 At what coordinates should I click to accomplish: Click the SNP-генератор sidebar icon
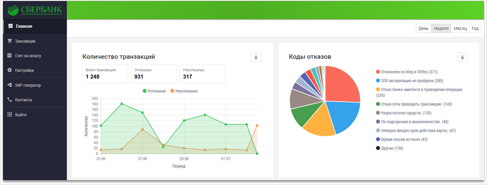click(10, 85)
